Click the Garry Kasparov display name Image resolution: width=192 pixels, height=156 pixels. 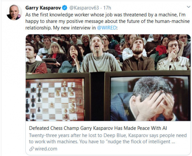pyautogui.click(x=43, y=8)
